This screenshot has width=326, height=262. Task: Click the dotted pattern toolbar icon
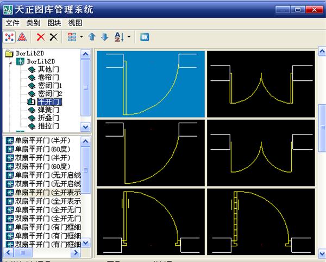9,37
